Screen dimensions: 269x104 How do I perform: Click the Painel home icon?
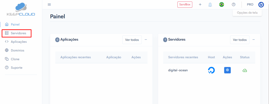point(7,24)
